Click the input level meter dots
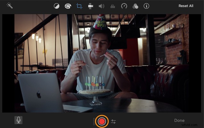 pos(94,122)
